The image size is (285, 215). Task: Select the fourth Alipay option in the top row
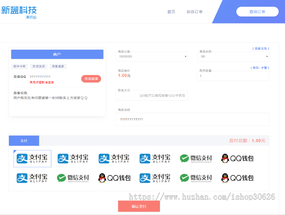[155, 158]
